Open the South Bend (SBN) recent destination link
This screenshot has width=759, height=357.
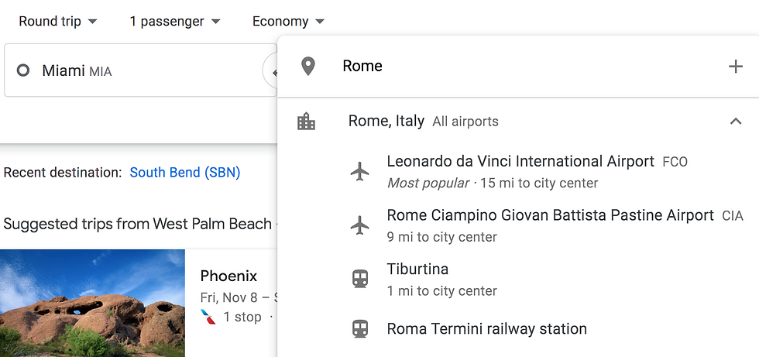(x=185, y=173)
